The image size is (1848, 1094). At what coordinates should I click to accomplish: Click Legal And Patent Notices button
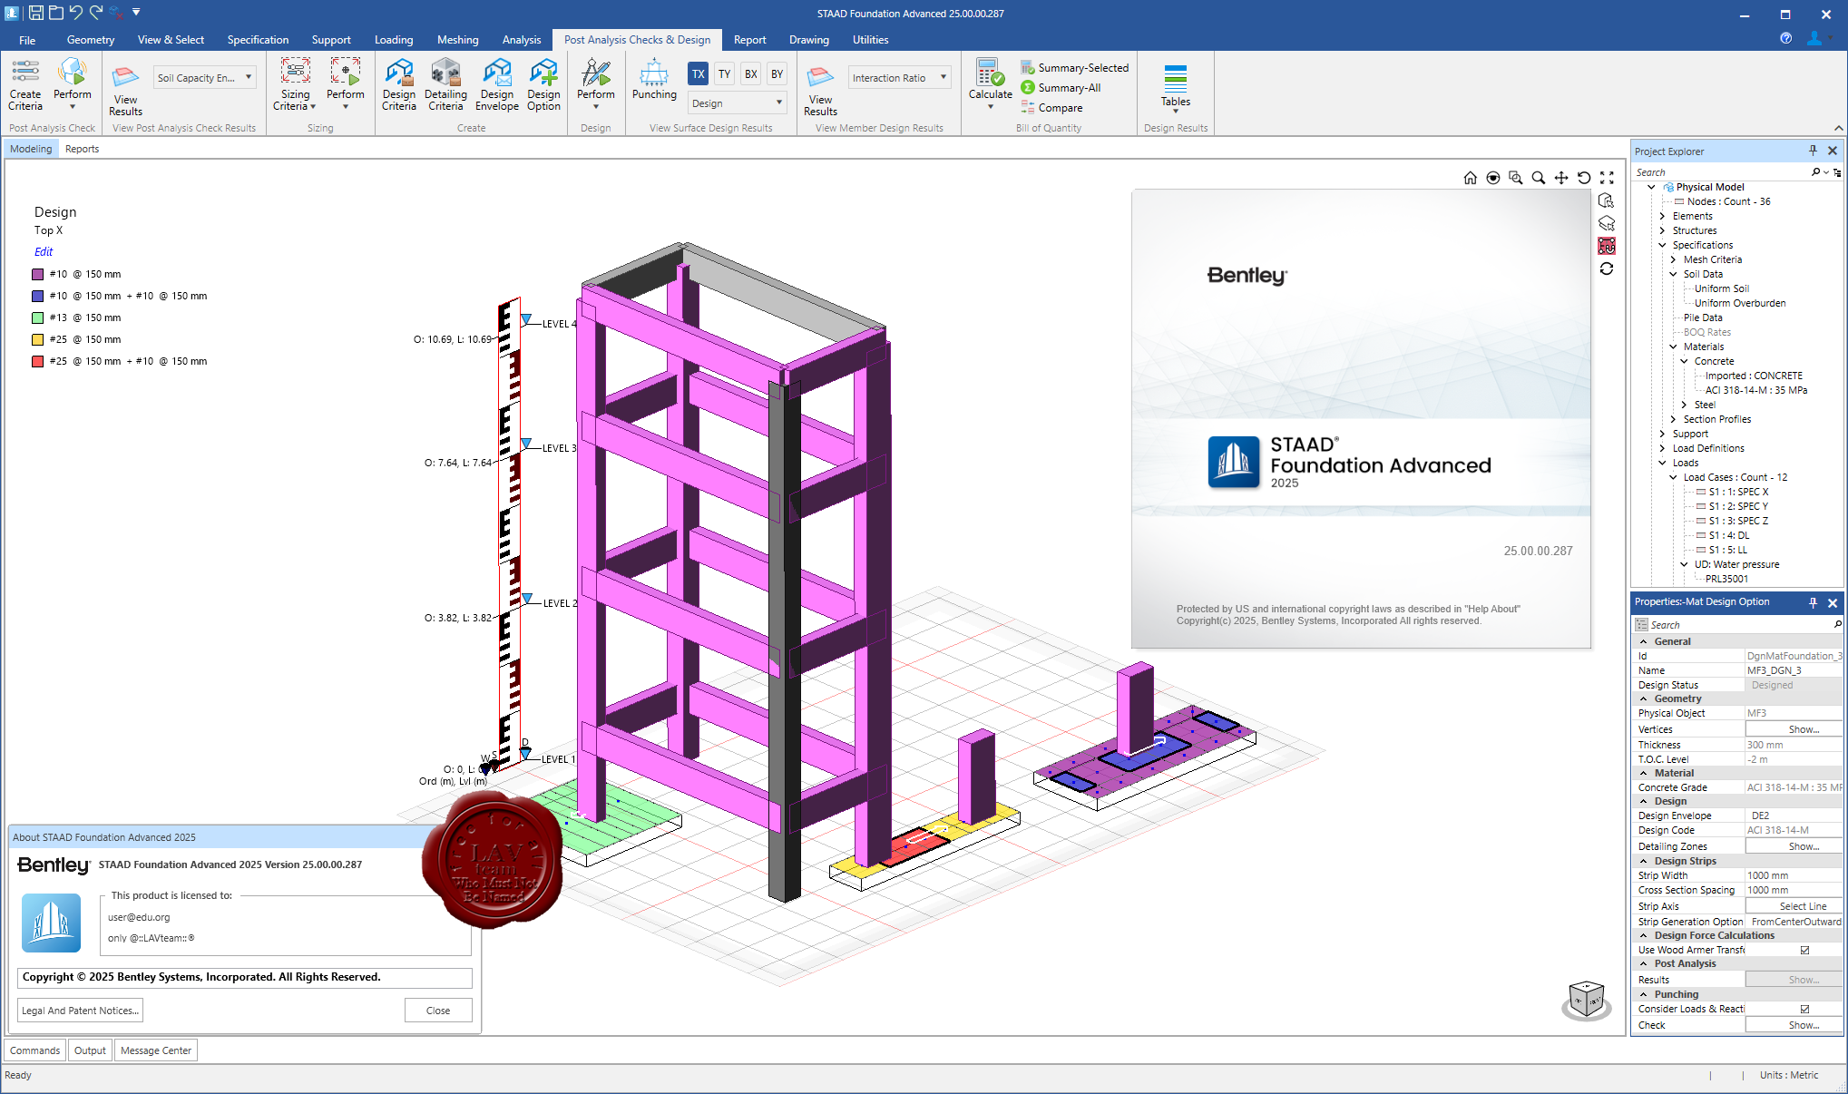[80, 1011]
